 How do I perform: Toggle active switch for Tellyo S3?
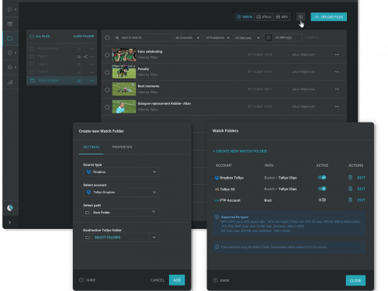click(x=322, y=189)
